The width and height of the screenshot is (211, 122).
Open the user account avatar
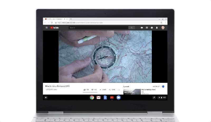click(x=163, y=28)
